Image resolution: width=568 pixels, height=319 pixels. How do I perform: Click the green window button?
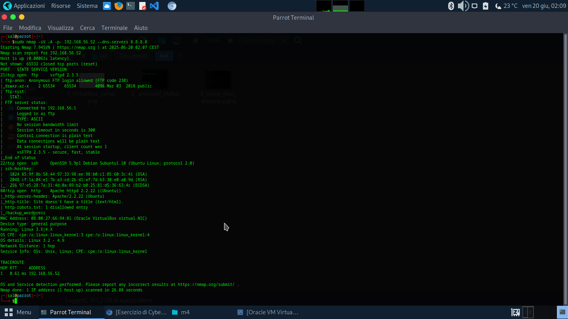(x=13, y=17)
